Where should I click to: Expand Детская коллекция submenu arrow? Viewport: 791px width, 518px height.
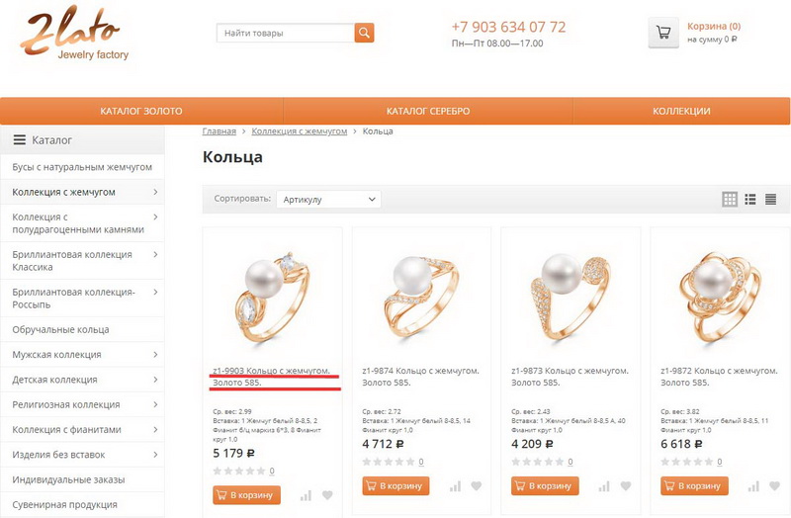pyautogui.click(x=155, y=380)
